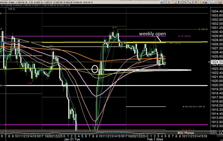Click the Jan 31 Tue date label
Image resolution: width=223 pixels, height=141 pixels.
(x=72, y=139)
